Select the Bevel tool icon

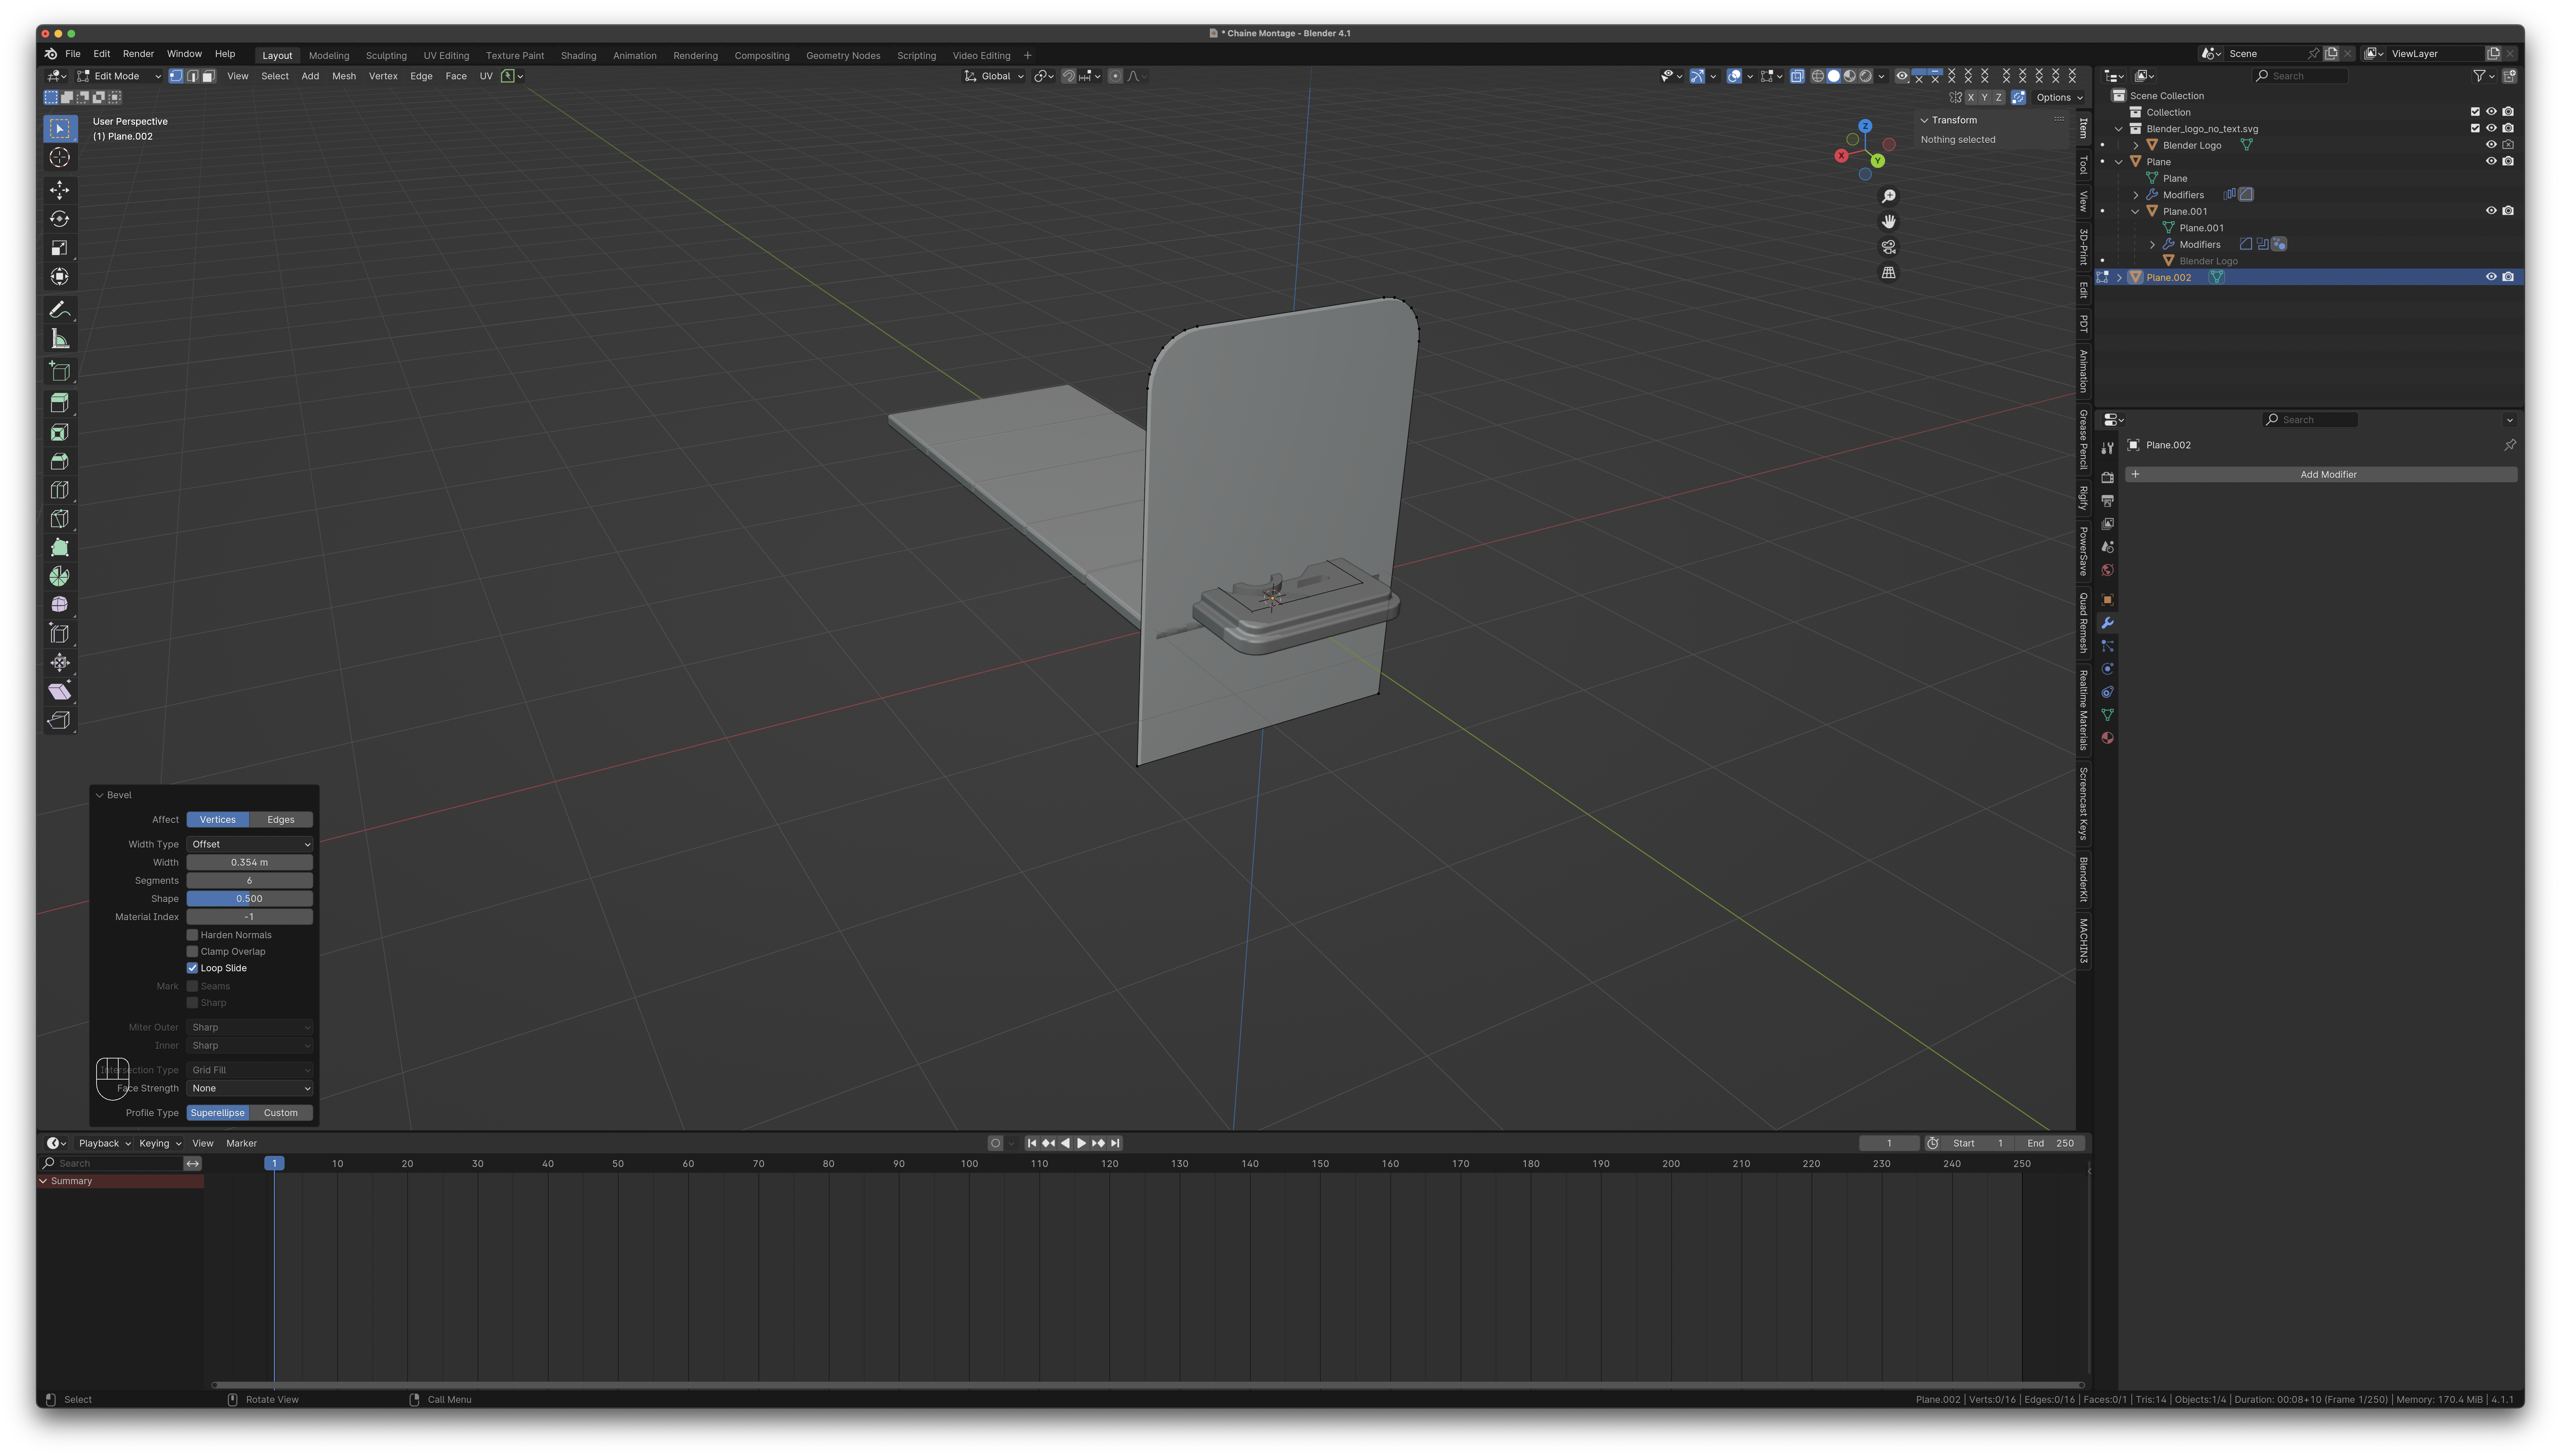tap(60, 461)
